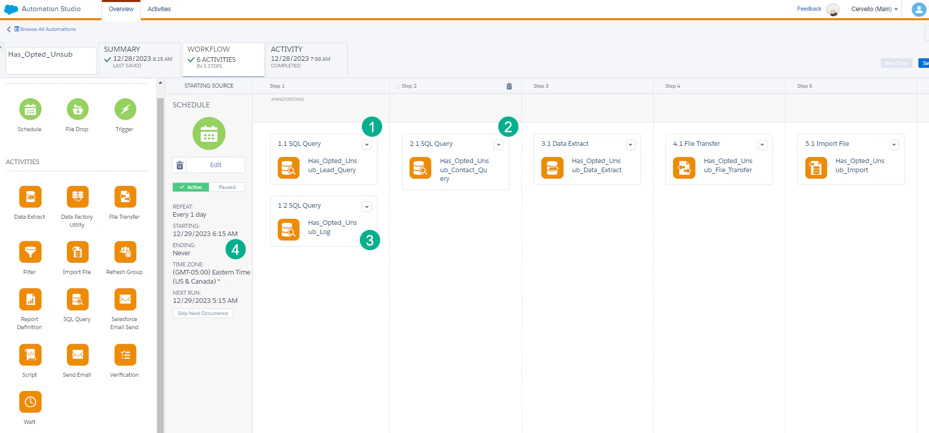Pick the Data Factory Utility activity icon
Viewport: 929px width, 433px height.
click(x=78, y=196)
